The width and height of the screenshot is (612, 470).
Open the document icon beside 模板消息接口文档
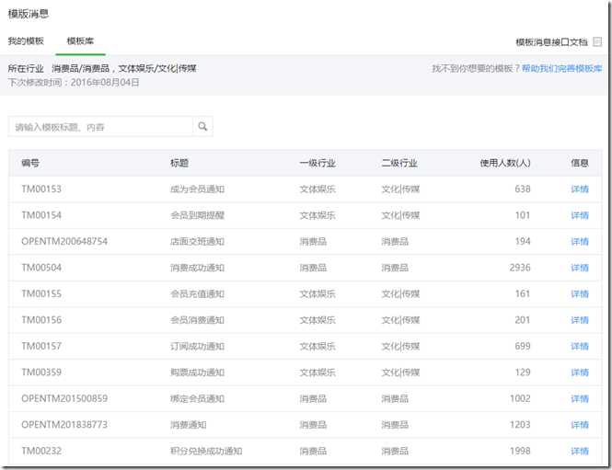[597, 41]
